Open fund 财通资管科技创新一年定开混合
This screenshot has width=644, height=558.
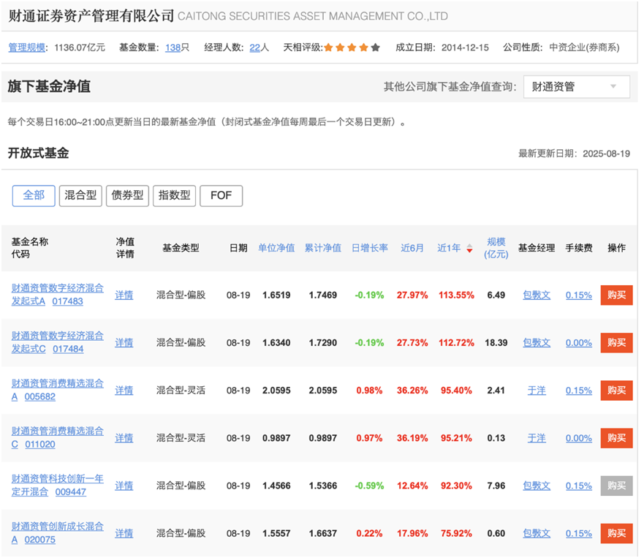58,486
